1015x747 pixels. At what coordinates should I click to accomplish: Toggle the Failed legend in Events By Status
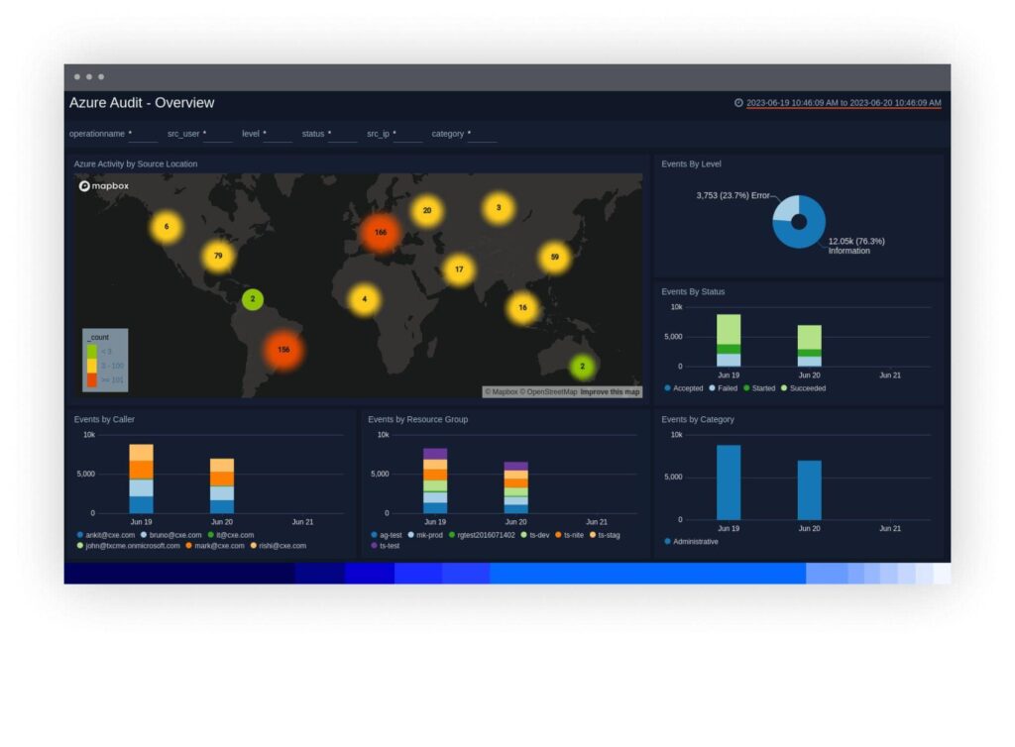click(724, 388)
